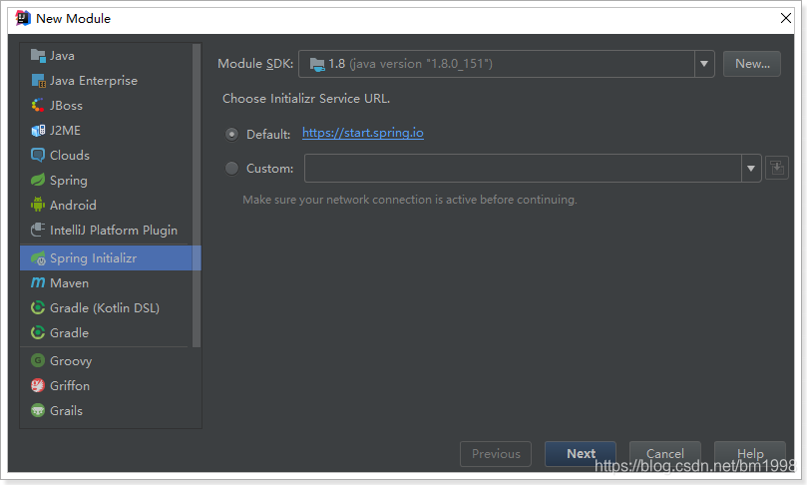Pick Groovy from the module list

[106, 360]
